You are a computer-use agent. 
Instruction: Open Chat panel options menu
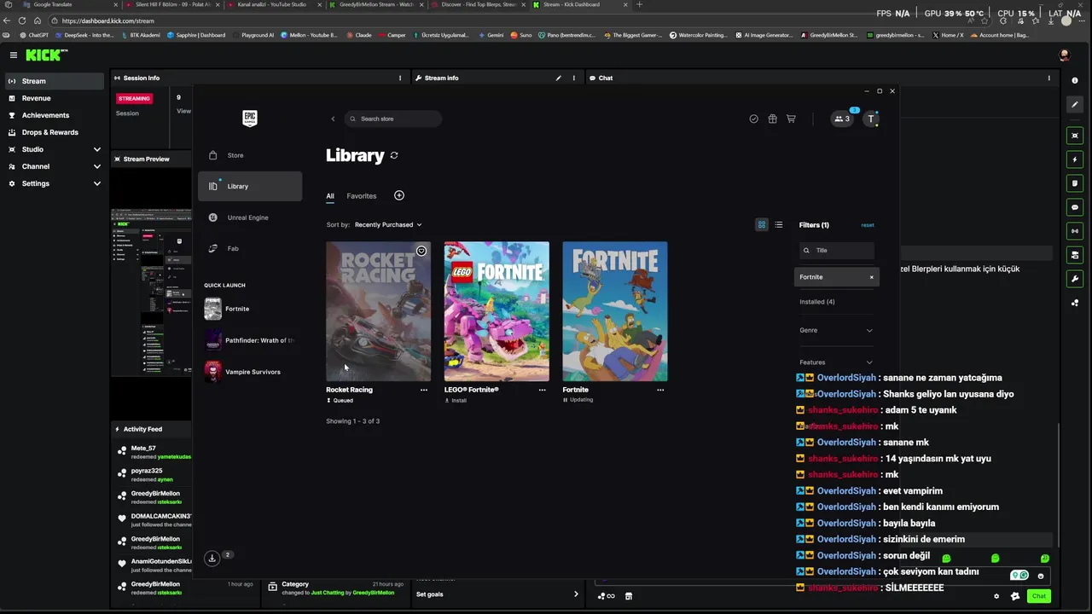click(1049, 78)
